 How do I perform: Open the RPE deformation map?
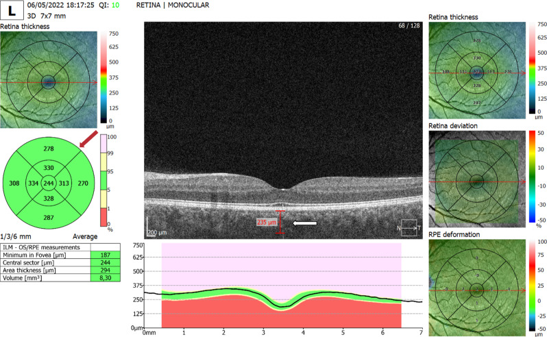(477, 288)
